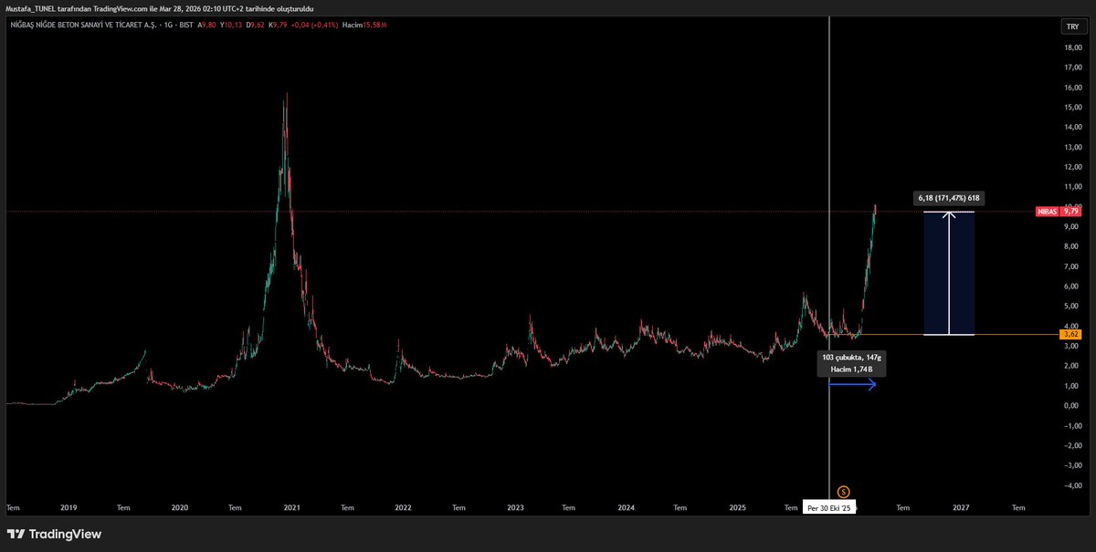Image resolution: width=1096 pixels, height=552 pixels.
Task: Click the TradingView.com text in the header
Action: tap(120, 8)
